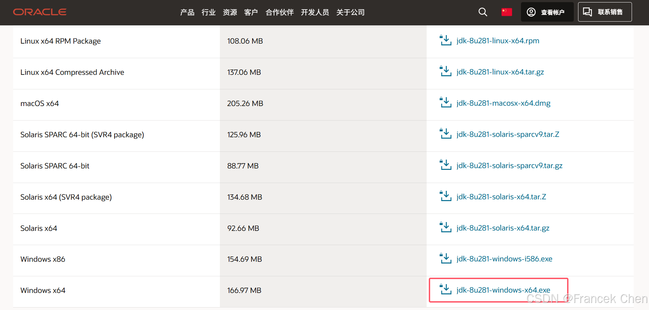The image size is (649, 310).
Task: Download jdk-8u281-windows-x64.exe link
Action: 503,290
